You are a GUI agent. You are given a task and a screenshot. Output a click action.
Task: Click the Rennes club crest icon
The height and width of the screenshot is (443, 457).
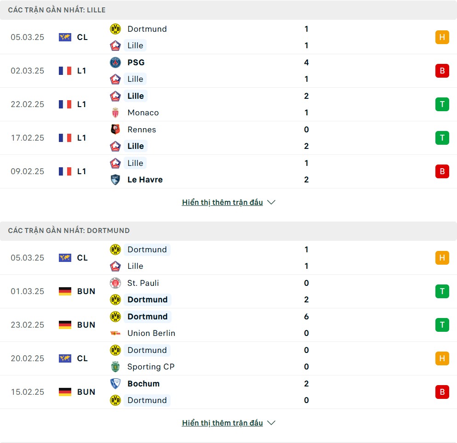(x=115, y=129)
